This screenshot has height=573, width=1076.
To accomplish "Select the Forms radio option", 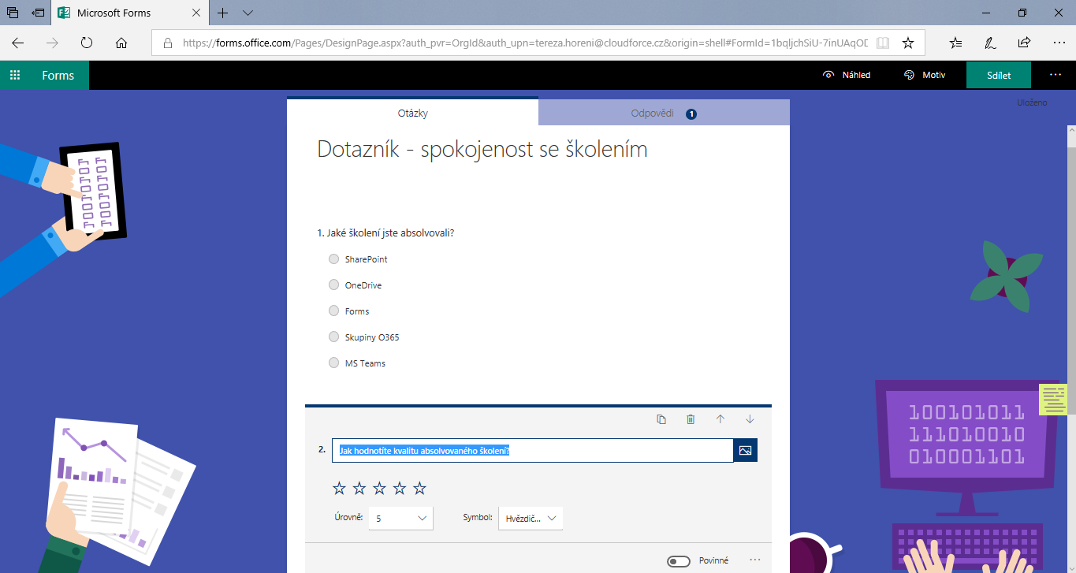I will tap(334, 311).
